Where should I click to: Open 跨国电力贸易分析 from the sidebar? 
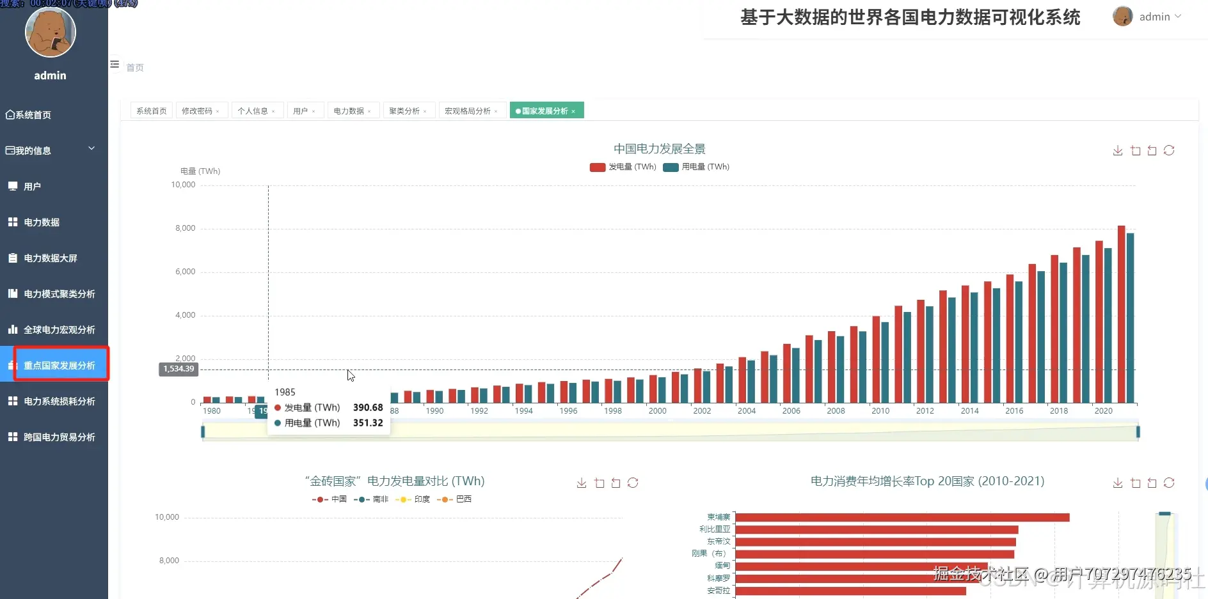(59, 437)
